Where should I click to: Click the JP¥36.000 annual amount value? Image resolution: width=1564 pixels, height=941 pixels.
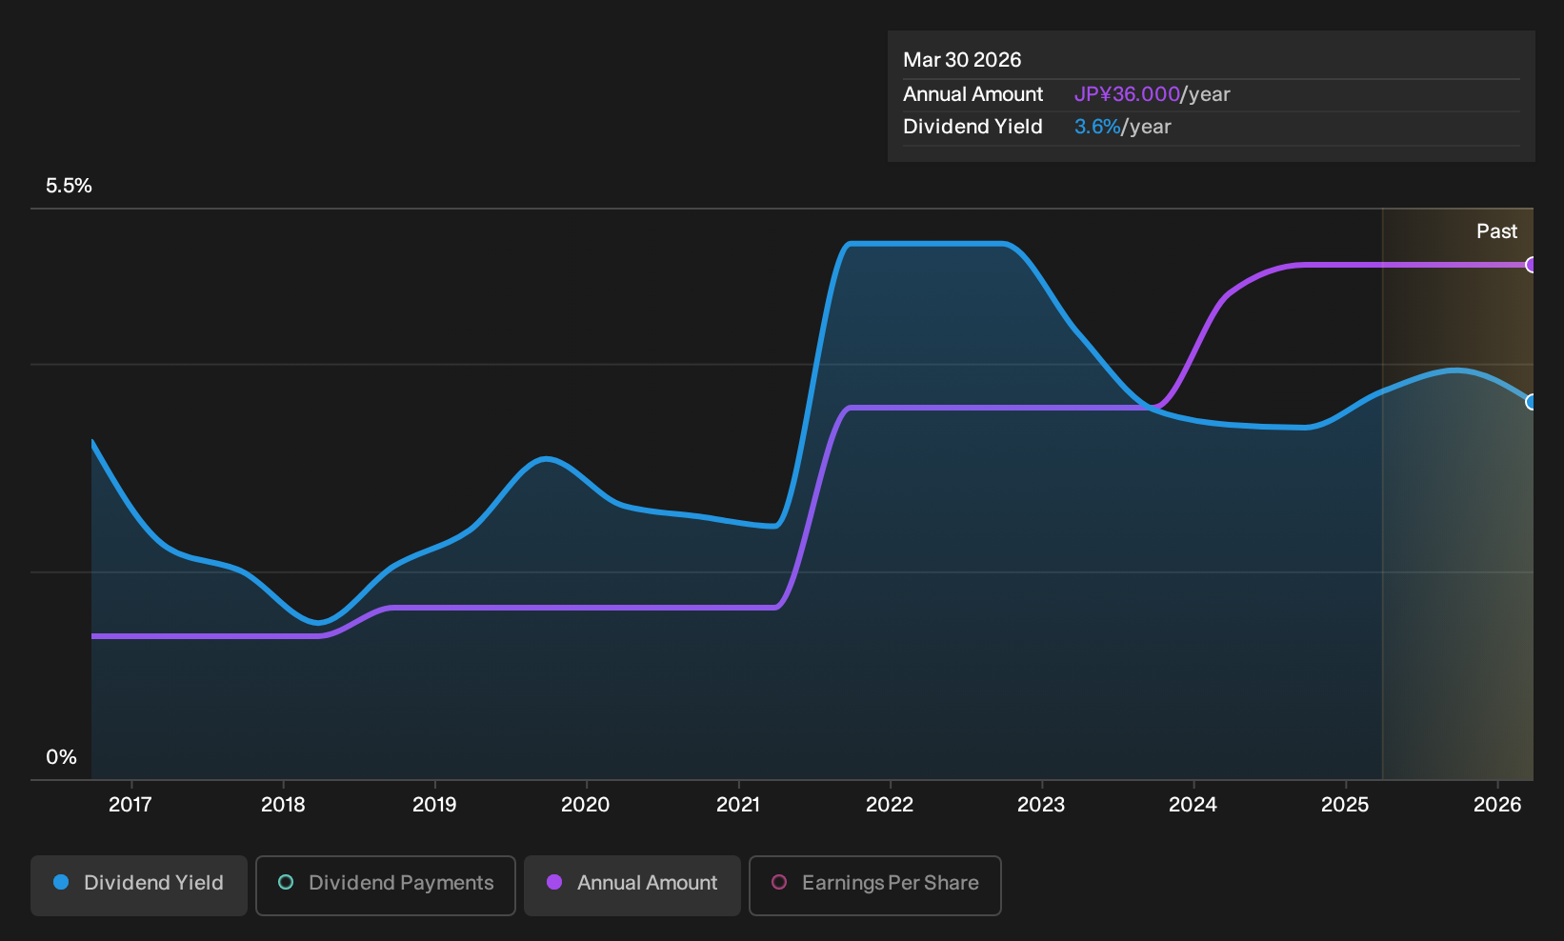(1127, 94)
